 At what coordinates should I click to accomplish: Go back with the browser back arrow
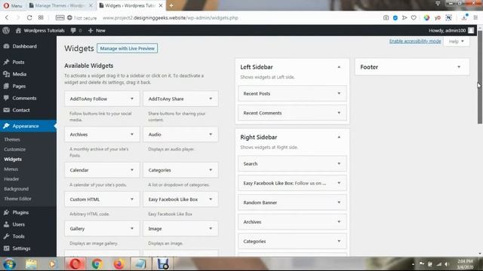(7, 18)
